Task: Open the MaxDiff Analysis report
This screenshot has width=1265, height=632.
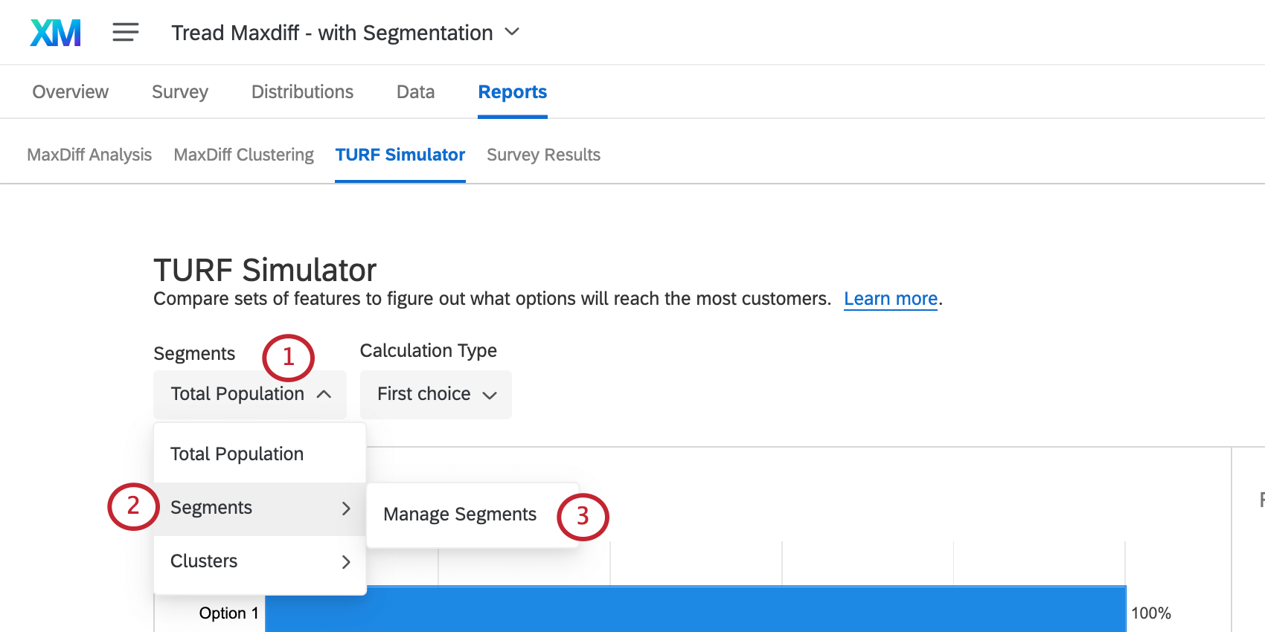Action: point(89,155)
